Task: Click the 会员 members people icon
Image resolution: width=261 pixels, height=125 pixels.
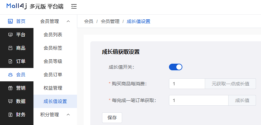Action: (10, 75)
